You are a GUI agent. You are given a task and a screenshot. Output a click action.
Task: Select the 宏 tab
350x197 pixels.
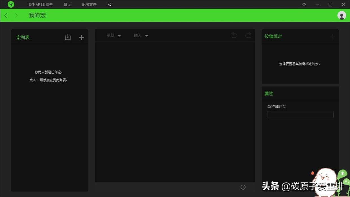(109, 5)
